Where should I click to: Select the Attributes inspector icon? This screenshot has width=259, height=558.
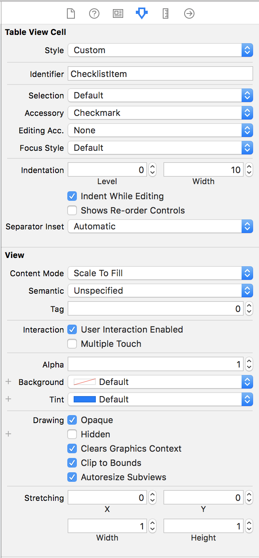pos(141,14)
